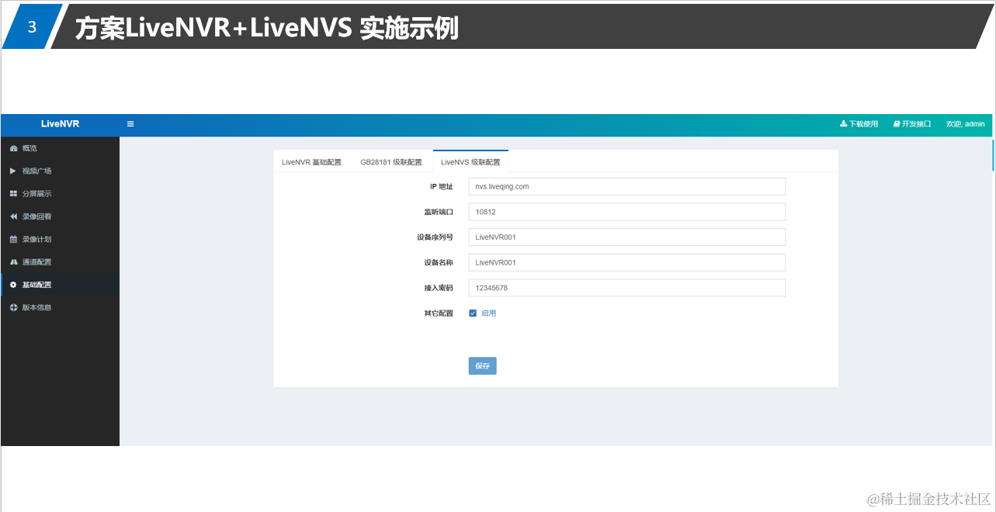Screen dimensions: 996x512
Task: Click the globe icon beside 版本信息
Action: pos(13,307)
